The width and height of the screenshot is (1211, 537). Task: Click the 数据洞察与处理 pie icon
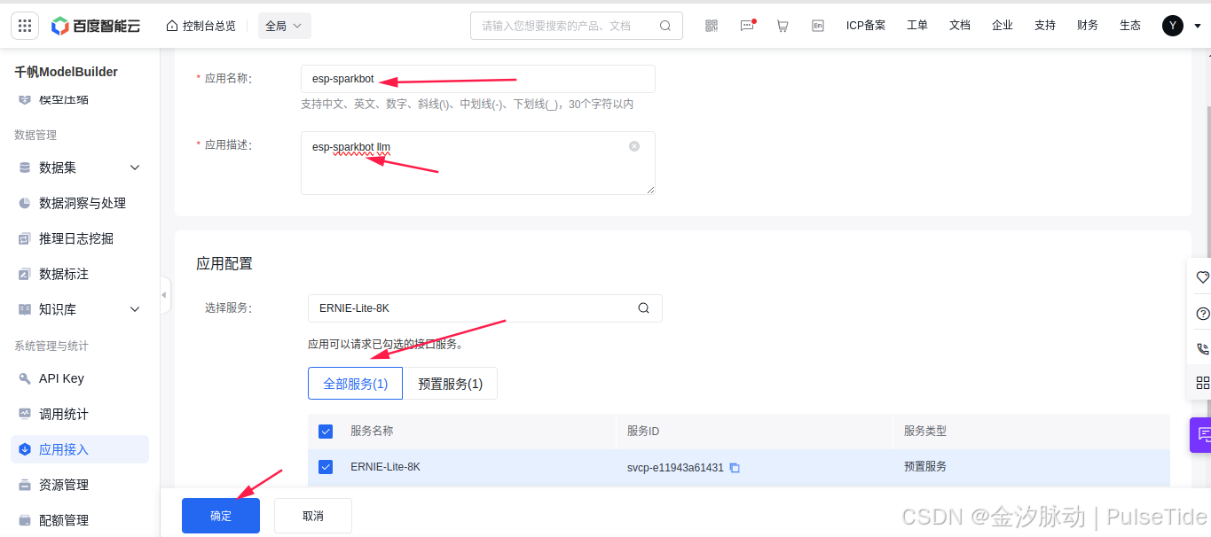click(x=25, y=203)
